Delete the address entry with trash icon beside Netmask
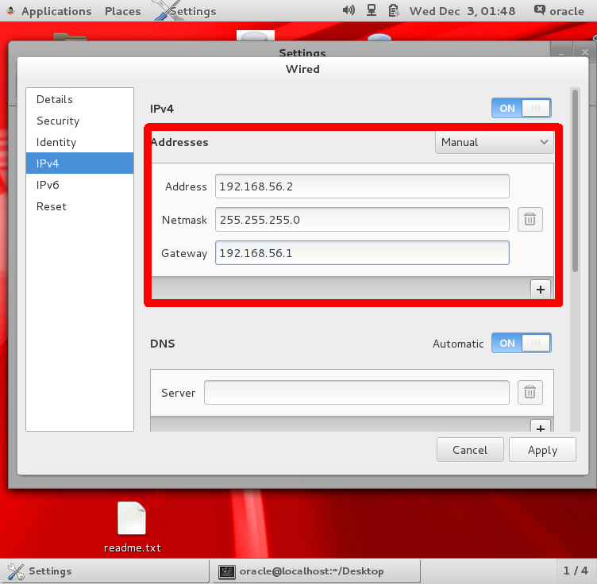 coord(530,219)
